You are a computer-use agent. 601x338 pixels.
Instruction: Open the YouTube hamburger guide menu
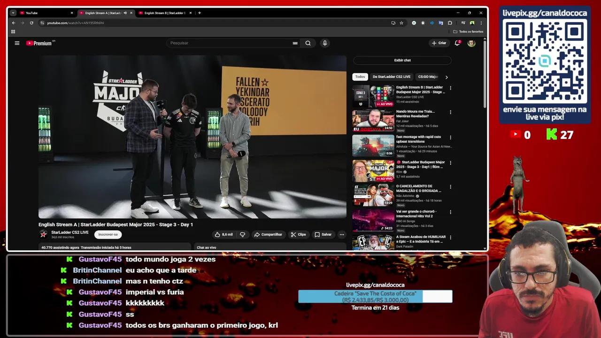(x=17, y=43)
